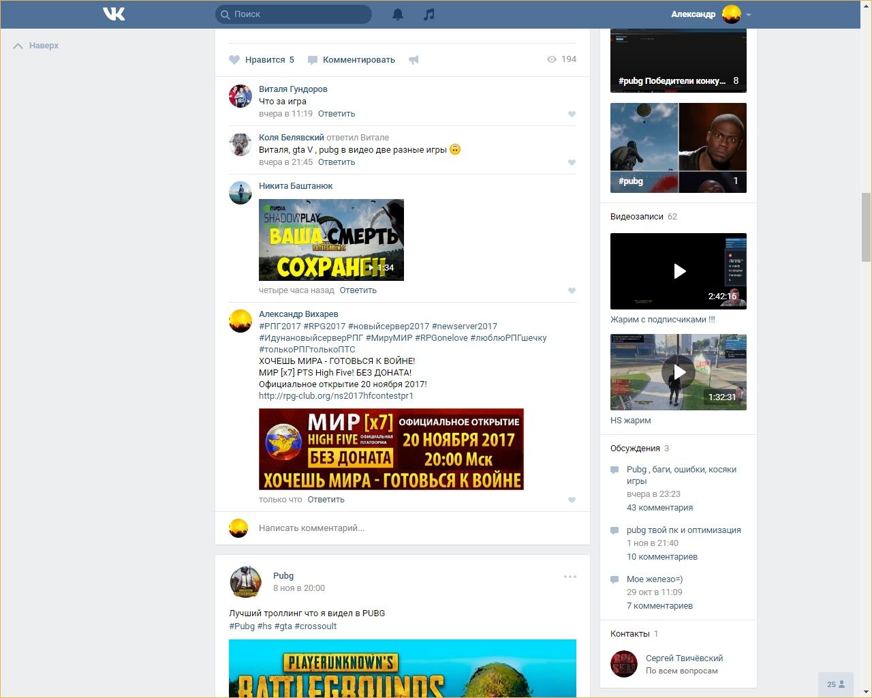Viewport: 872px width, 698px height.
Task: Click the Поиск search field
Action: pyautogui.click(x=294, y=14)
